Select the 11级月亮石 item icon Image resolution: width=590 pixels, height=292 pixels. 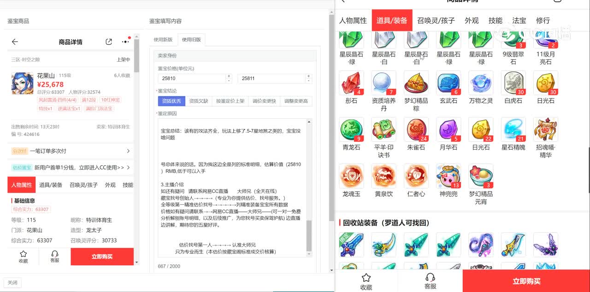click(546, 40)
